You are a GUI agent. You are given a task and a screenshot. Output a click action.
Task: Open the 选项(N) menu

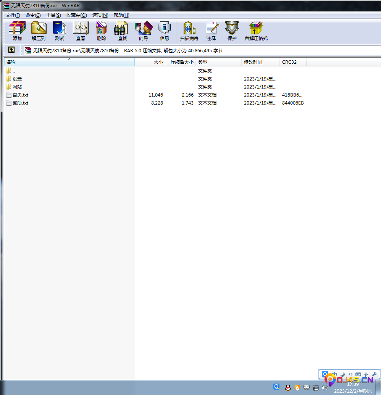click(x=100, y=15)
